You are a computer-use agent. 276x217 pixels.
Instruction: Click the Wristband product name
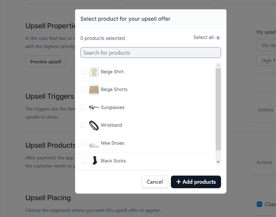pyautogui.click(x=111, y=125)
